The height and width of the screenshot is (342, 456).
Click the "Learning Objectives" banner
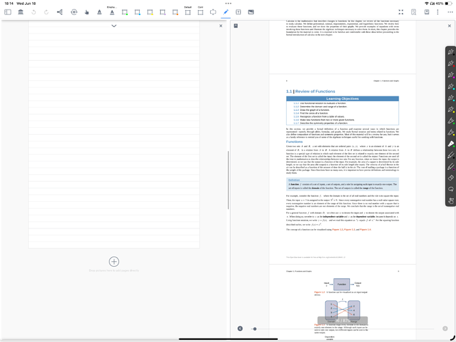coord(342,98)
